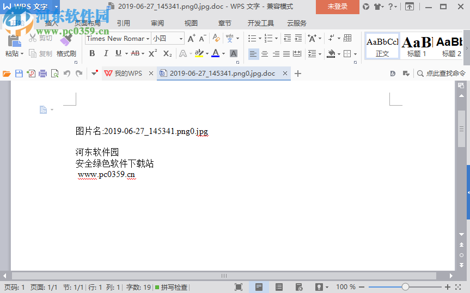Toggle character shading button
Image resolution: width=470 pixels, height=293 pixels.
234,53
